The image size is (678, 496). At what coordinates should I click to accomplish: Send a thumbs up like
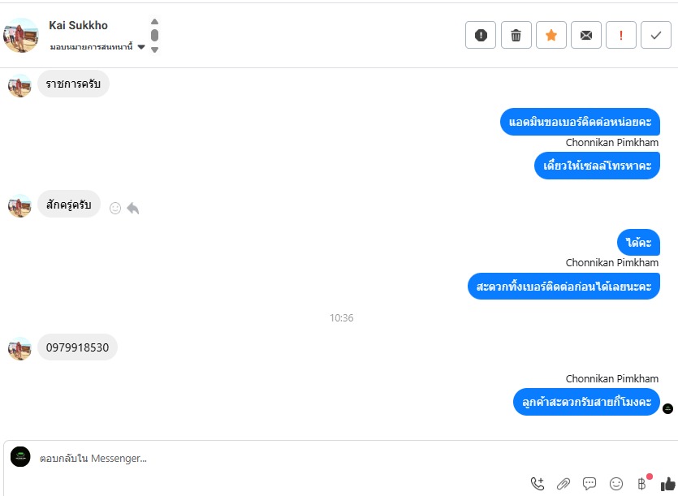[668, 484]
